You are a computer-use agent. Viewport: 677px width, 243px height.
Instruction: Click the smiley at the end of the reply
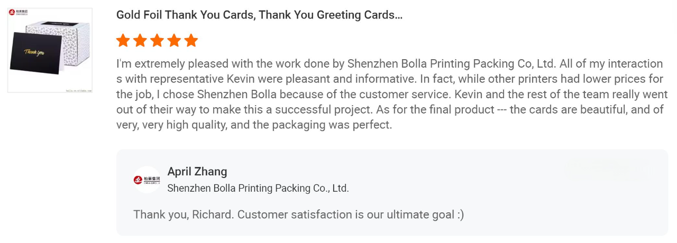tap(460, 214)
